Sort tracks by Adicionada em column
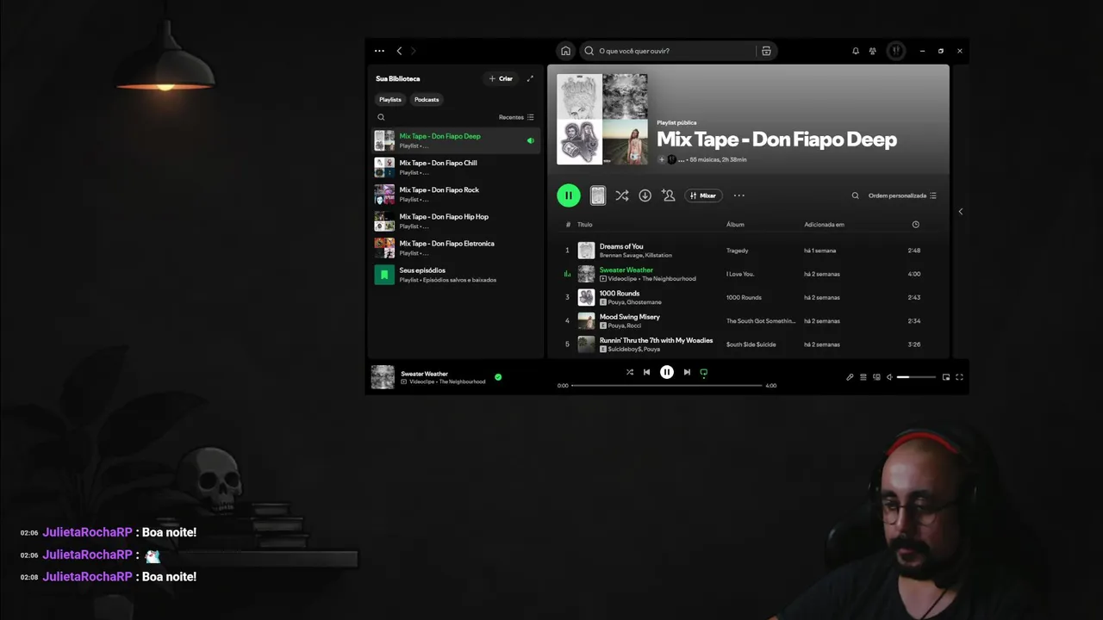 [x=824, y=225]
